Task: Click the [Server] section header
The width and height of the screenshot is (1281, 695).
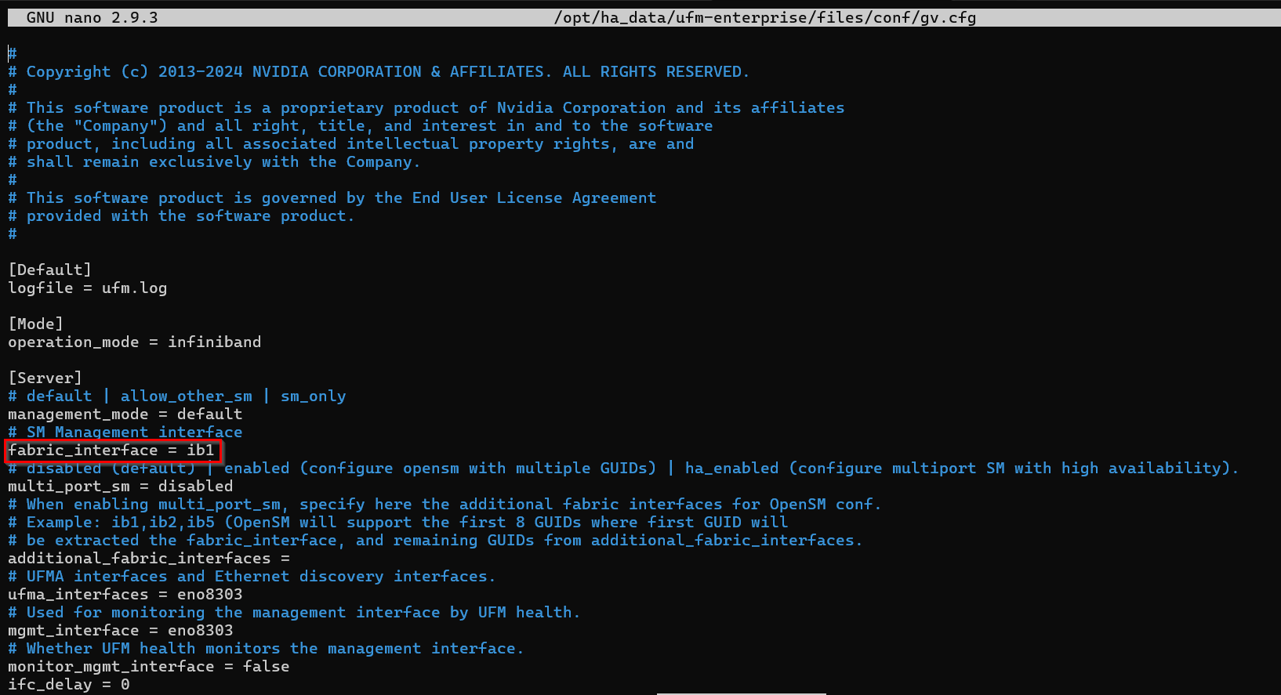Action: pos(45,378)
